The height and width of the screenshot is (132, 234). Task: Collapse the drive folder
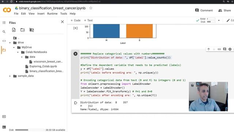[x=10, y=43]
